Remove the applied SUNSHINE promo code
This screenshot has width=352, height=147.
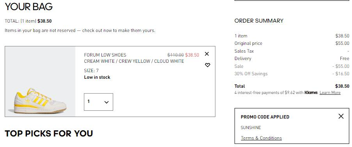[x=341, y=116]
